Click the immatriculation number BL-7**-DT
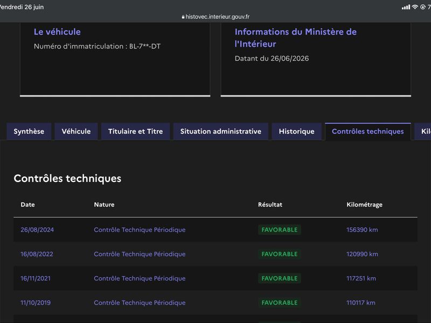Screen dimensions: 431x323 coord(145,46)
